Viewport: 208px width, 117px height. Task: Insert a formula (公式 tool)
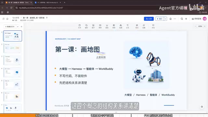coord(127,26)
